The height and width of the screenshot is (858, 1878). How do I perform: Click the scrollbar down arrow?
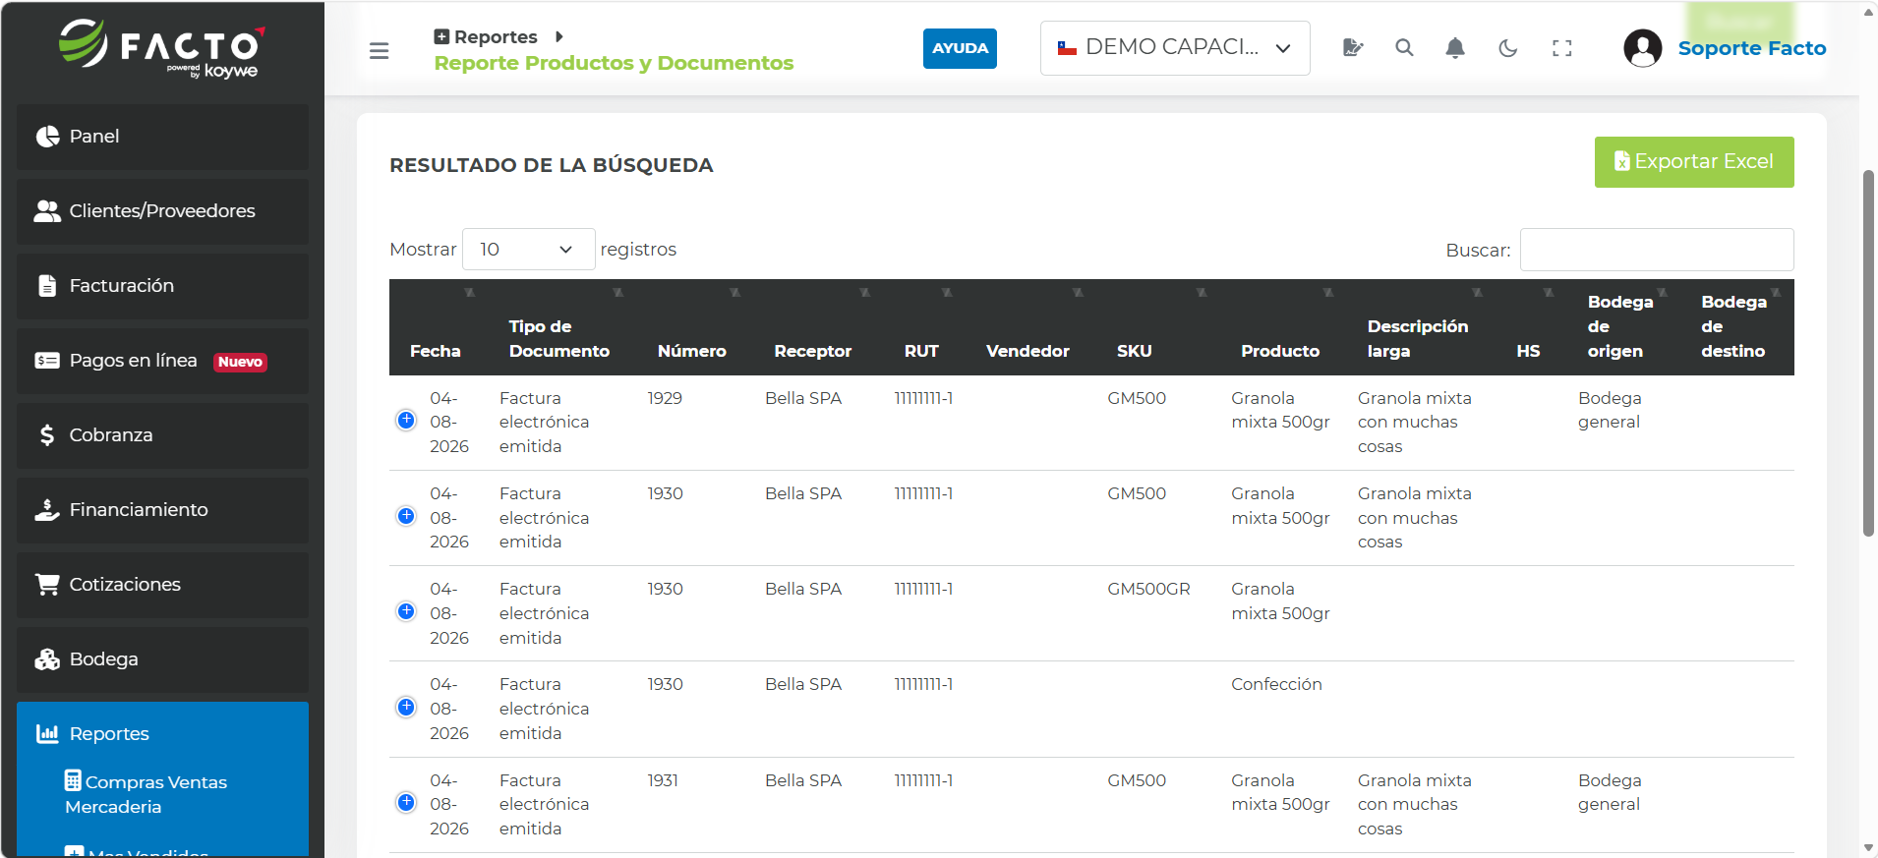click(x=1868, y=847)
